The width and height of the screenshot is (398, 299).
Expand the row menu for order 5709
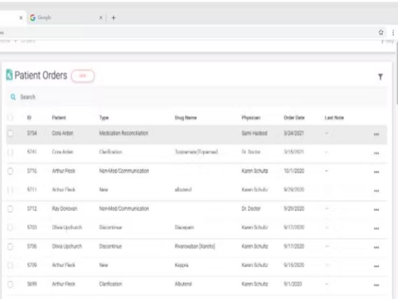tap(376, 266)
